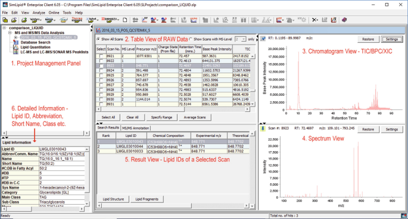Click the two-way swap arrows toolbar icon
This screenshot has width=408, height=219.
(x=135, y=20)
